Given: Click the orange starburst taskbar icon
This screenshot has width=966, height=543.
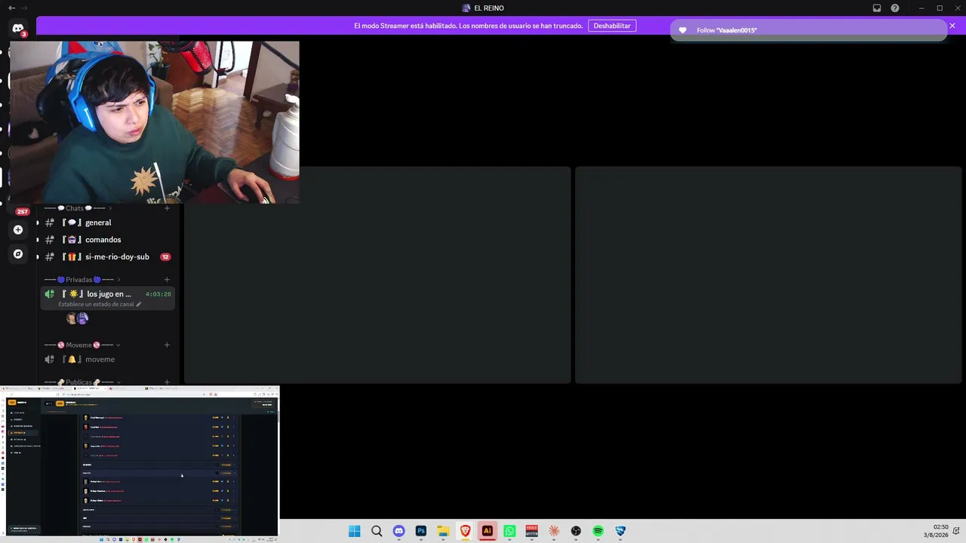Looking at the screenshot, I should [554, 531].
